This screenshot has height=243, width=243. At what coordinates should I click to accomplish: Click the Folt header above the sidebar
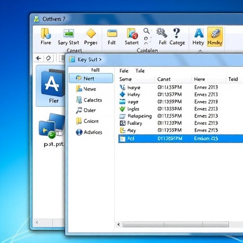95,70
